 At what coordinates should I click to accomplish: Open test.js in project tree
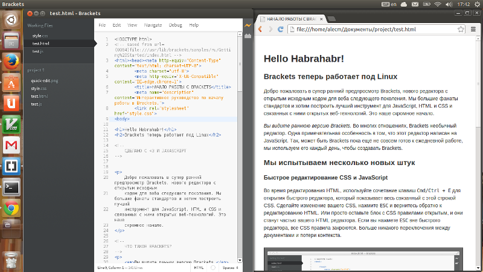click(x=36, y=104)
